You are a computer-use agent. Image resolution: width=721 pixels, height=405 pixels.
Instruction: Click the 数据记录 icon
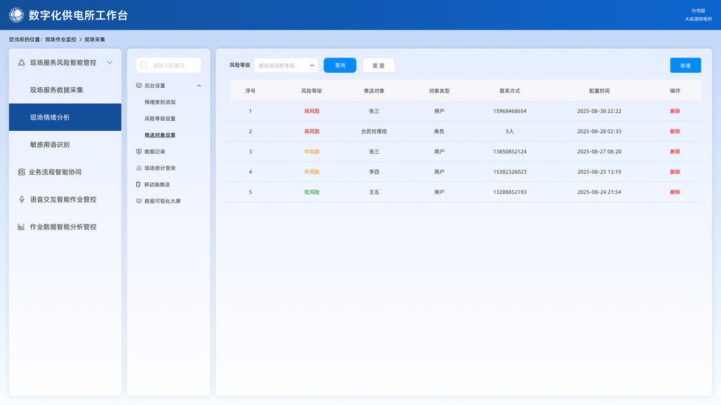coord(139,151)
